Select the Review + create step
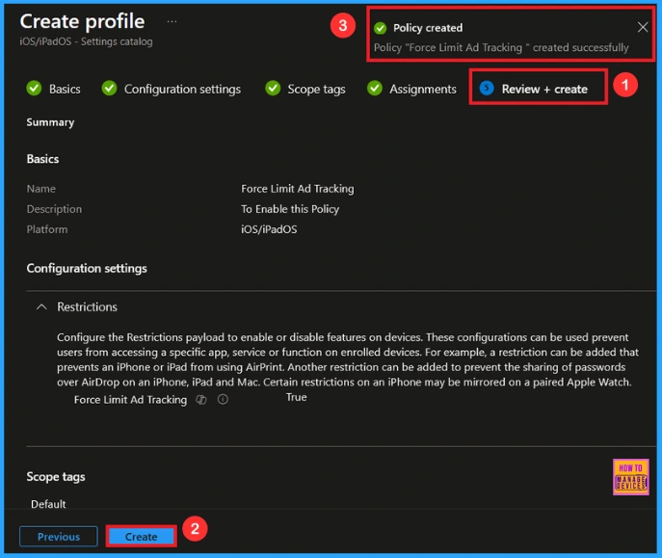The width and height of the screenshot is (662, 558). (544, 89)
